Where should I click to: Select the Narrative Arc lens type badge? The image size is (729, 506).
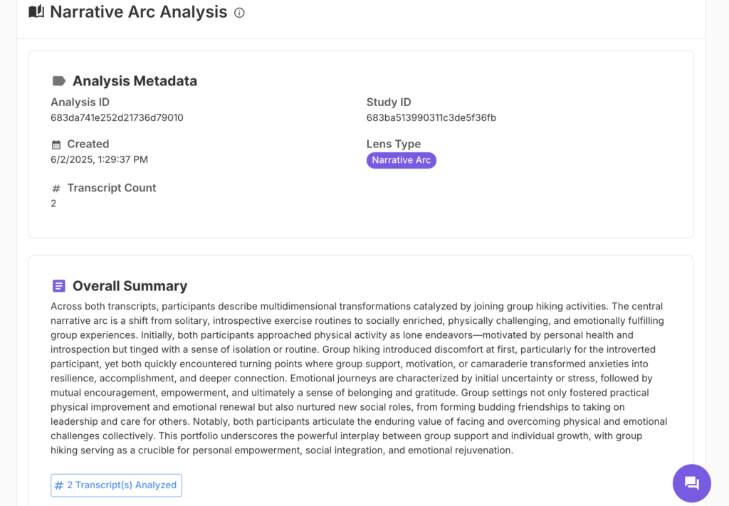coord(401,160)
